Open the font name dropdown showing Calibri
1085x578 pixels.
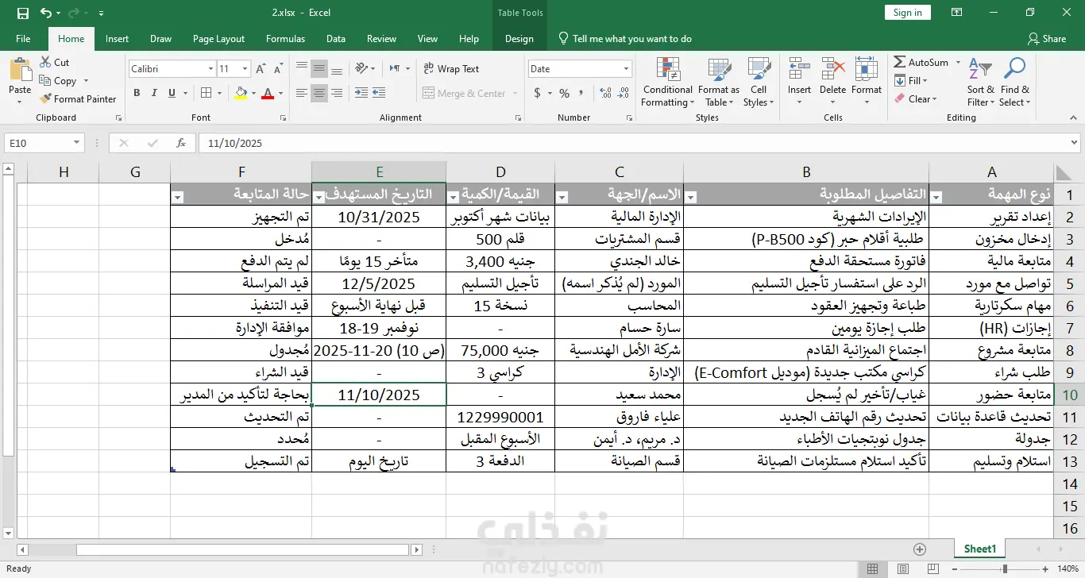point(210,69)
